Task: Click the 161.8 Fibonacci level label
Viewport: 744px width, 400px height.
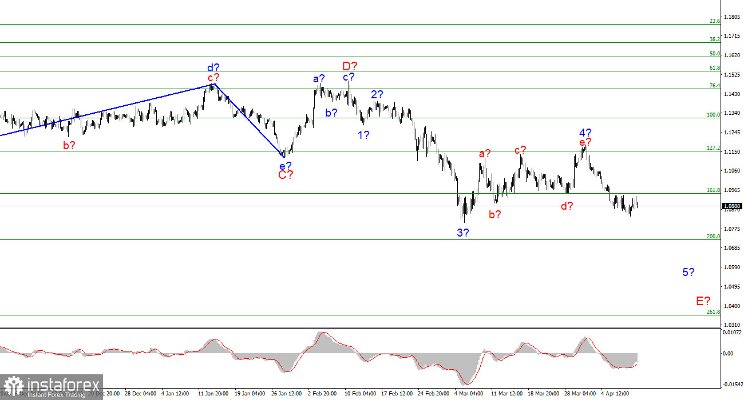Action: pyautogui.click(x=713, y=190)
